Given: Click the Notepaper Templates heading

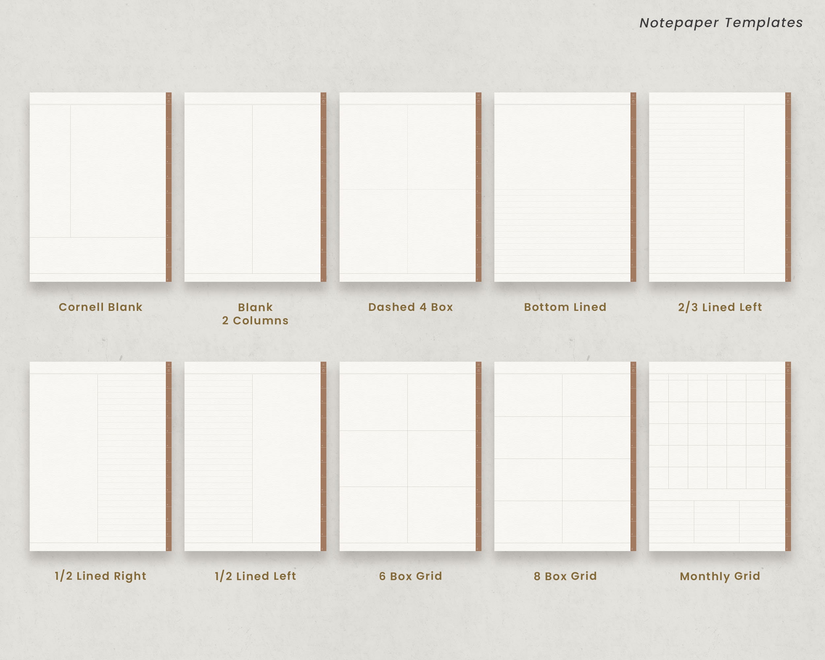Looking at the screenshot, I should [x=721, y=23].
